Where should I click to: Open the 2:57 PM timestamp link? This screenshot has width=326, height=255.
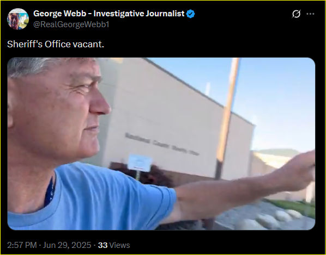pos(22,245)
